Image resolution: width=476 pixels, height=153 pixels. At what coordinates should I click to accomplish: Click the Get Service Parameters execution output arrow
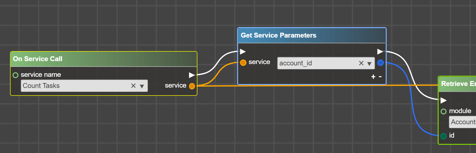coord(380,52)
